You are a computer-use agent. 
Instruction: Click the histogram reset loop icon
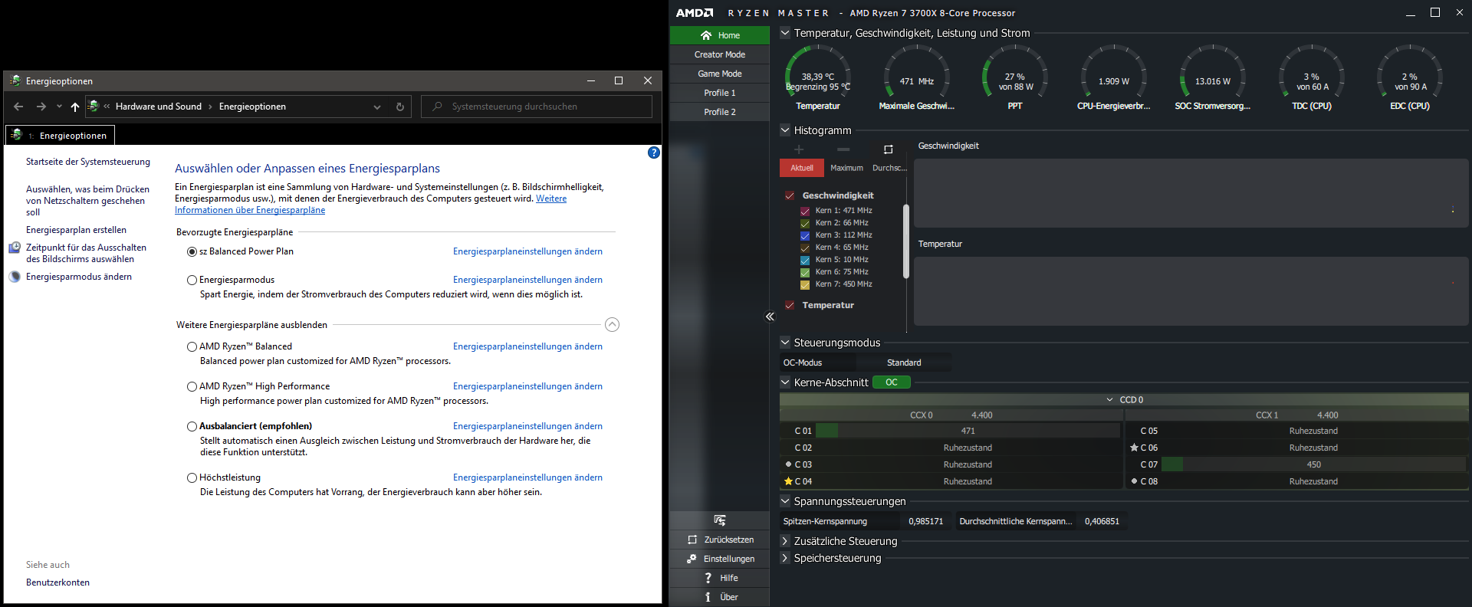(x=889, y=149)
